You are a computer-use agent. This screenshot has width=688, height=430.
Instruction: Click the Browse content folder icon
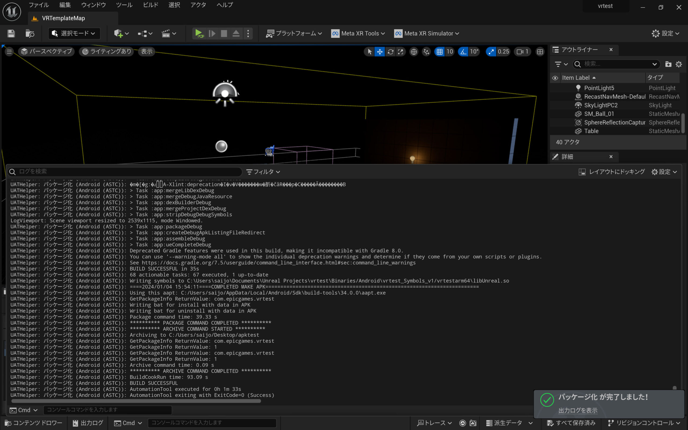pyautogui.click(x=30, y=34)
